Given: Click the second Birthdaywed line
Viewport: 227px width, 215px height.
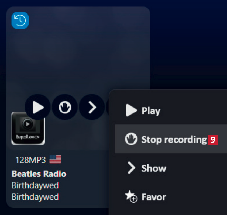Looking at the screenshot, I should [35, 197].
